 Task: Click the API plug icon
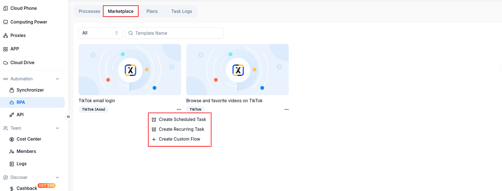(11, 115)
